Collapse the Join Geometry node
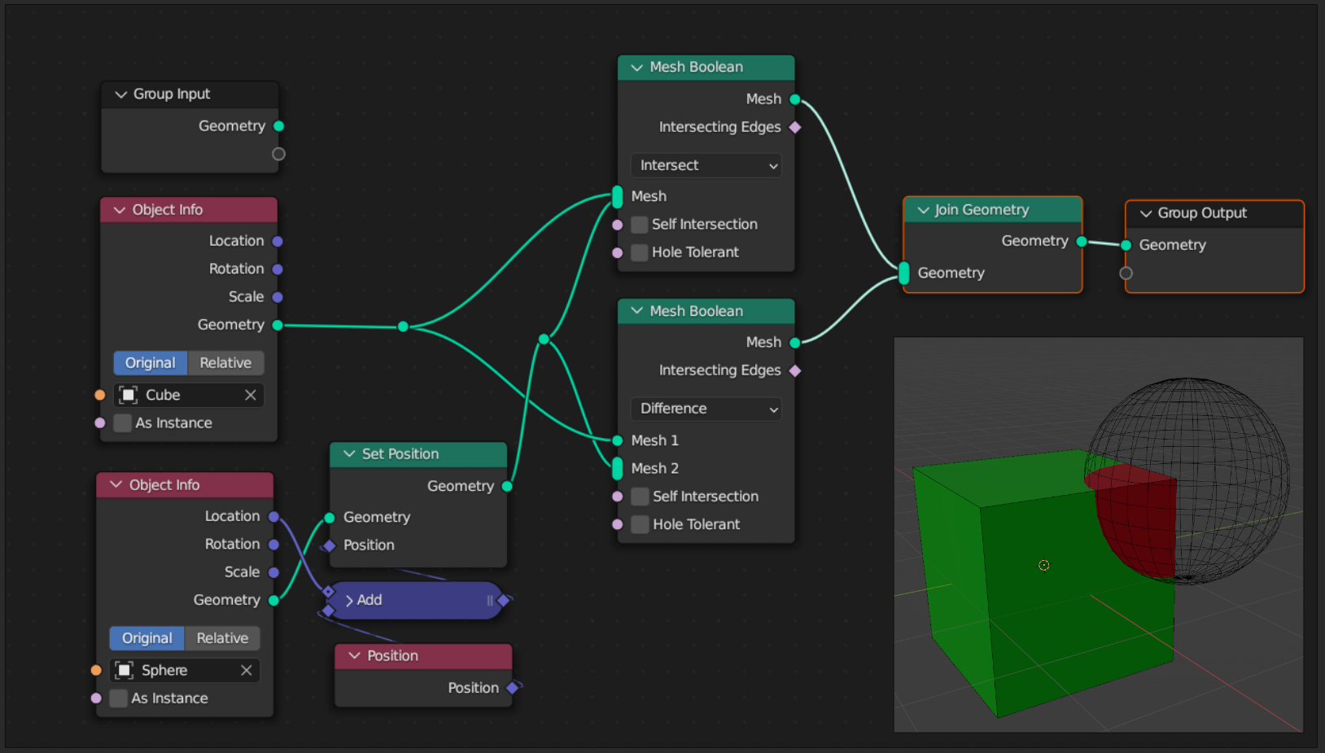 pyautogui.click(x=923, y=210)
